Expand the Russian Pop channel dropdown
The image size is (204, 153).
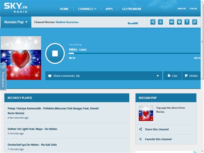(x=16, y=22)
